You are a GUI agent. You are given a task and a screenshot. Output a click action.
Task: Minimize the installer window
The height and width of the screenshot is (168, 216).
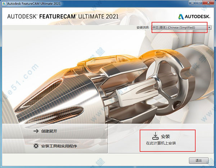pos(192,4)
